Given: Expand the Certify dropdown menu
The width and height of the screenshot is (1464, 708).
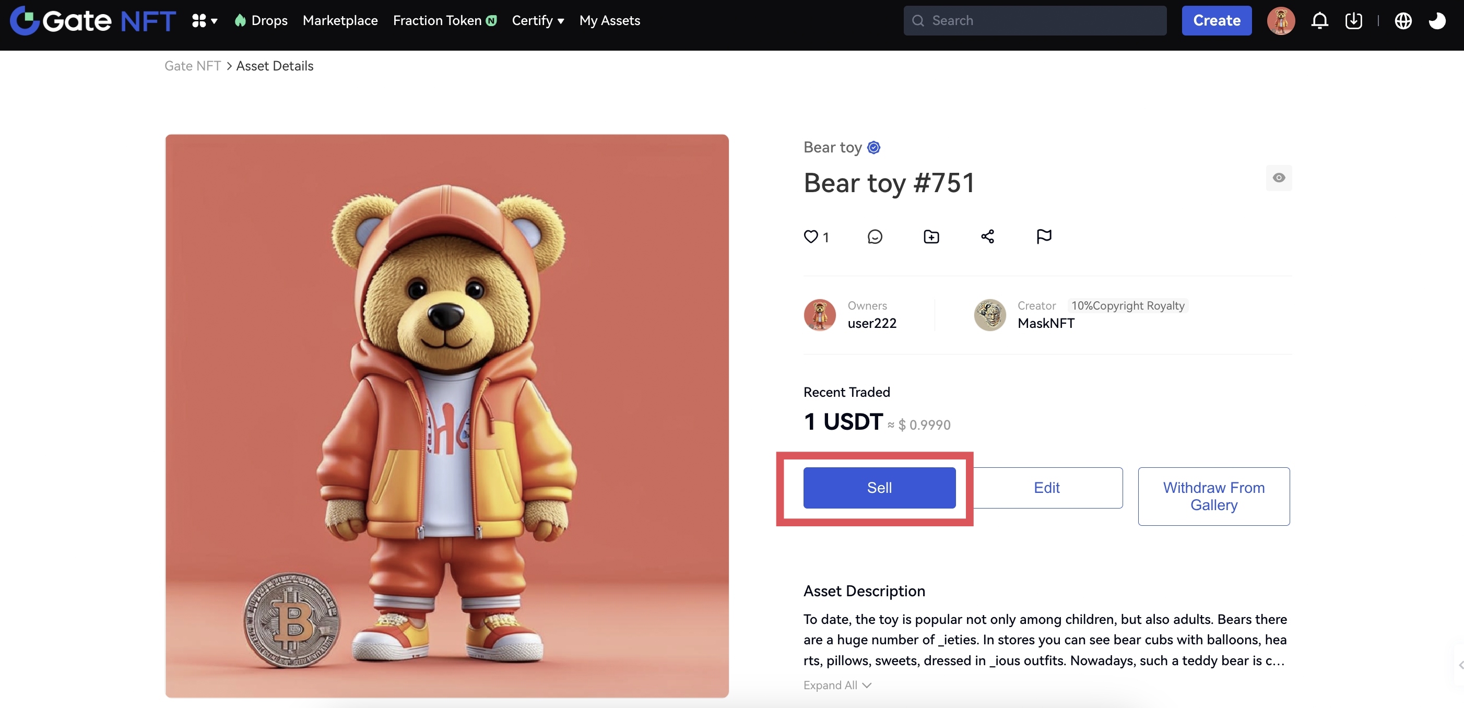Looking at the screenshot, I should (x=537, y=21).
